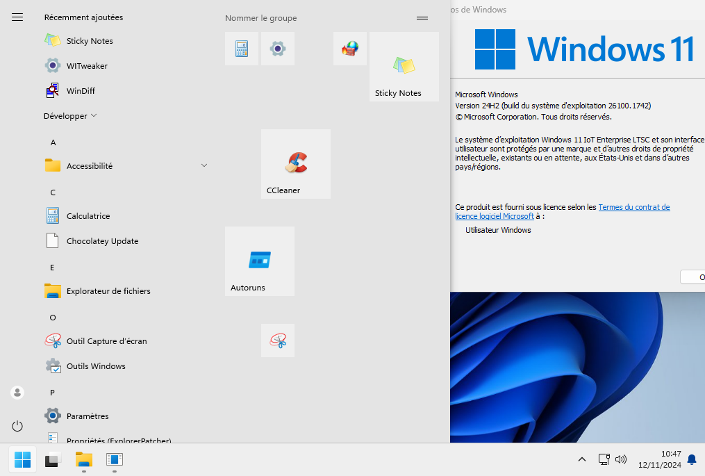
Task: Click the small WITweaker gear tile
Action: (278, 49)
